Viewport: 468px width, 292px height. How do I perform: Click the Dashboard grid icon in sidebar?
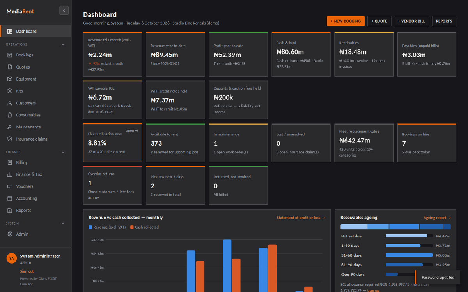[10, 31]
